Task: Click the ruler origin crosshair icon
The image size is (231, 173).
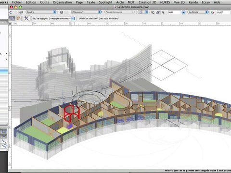Action: (10, 24)
